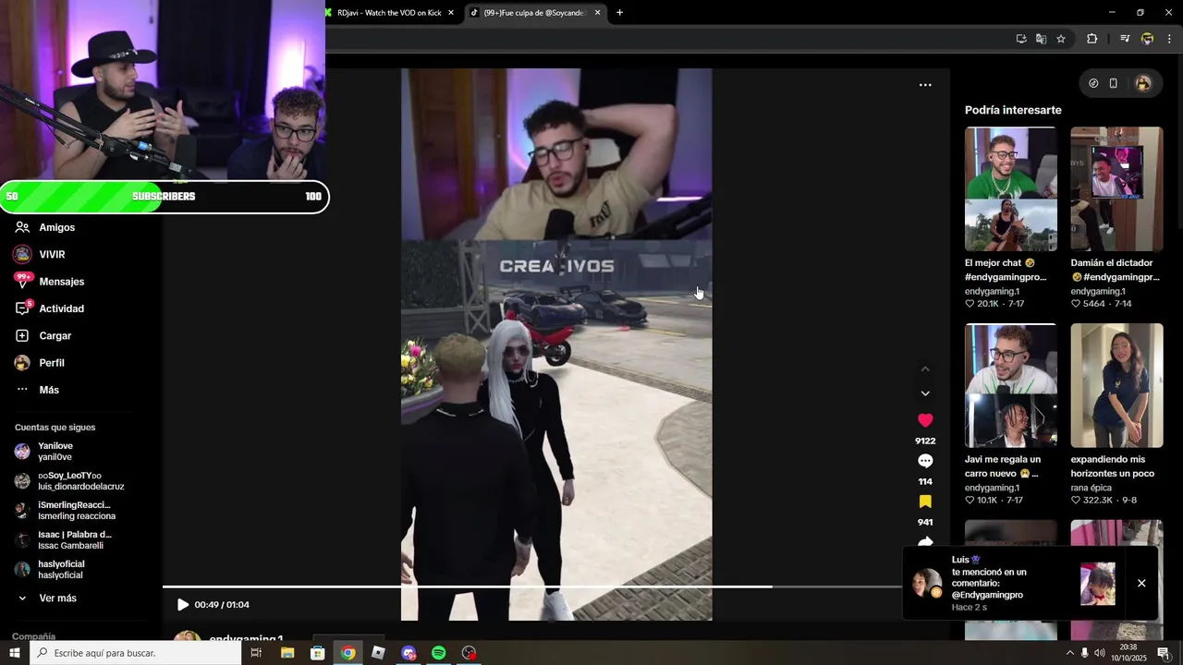Open the Amigos section icon

tap(22, 227)
